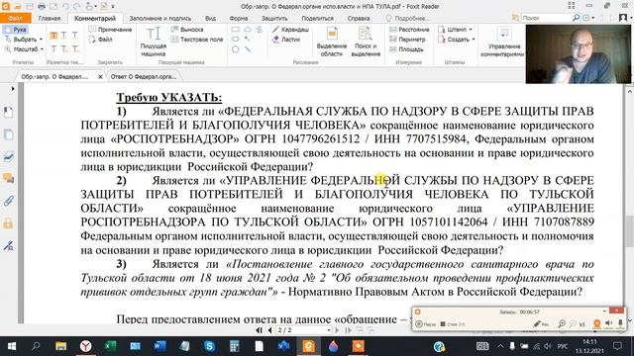634x356 pixels.
Task: Stop the screen recording
Action: (x=453, y=324)
